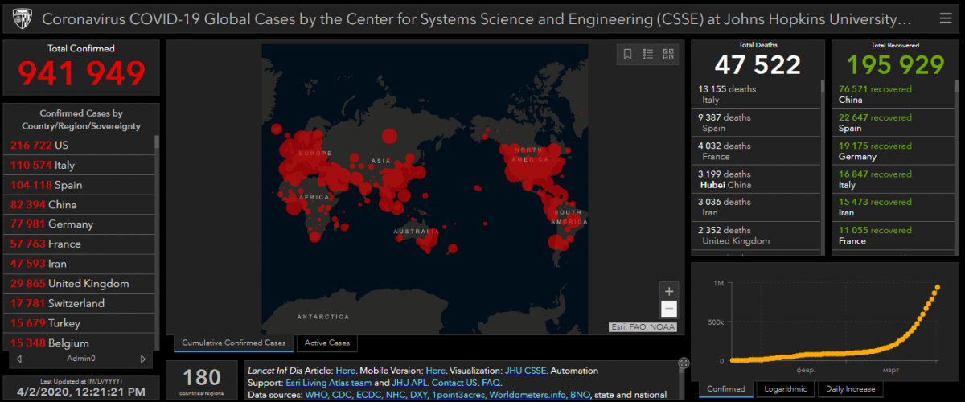
Task: Select Turkey in confirmed cases list
Action: [79, 322]
